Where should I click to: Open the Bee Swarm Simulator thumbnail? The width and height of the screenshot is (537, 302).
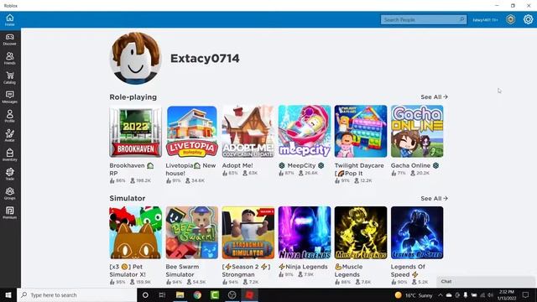192,232
